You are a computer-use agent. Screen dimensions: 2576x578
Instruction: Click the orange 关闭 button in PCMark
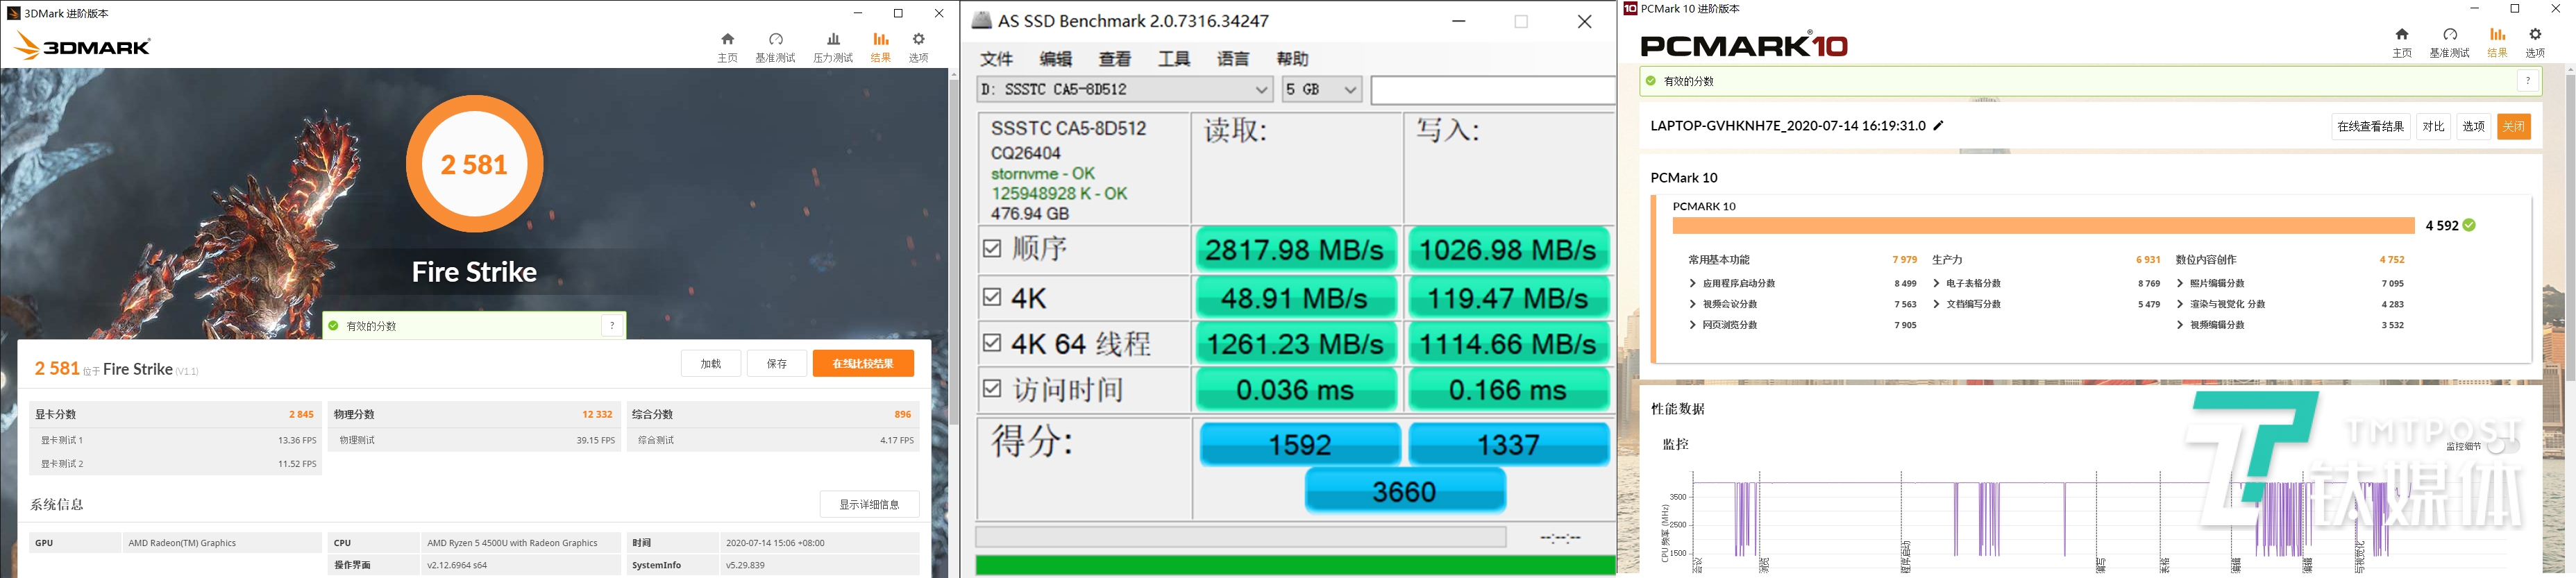pyautogui.click(x=2514, y=126)
